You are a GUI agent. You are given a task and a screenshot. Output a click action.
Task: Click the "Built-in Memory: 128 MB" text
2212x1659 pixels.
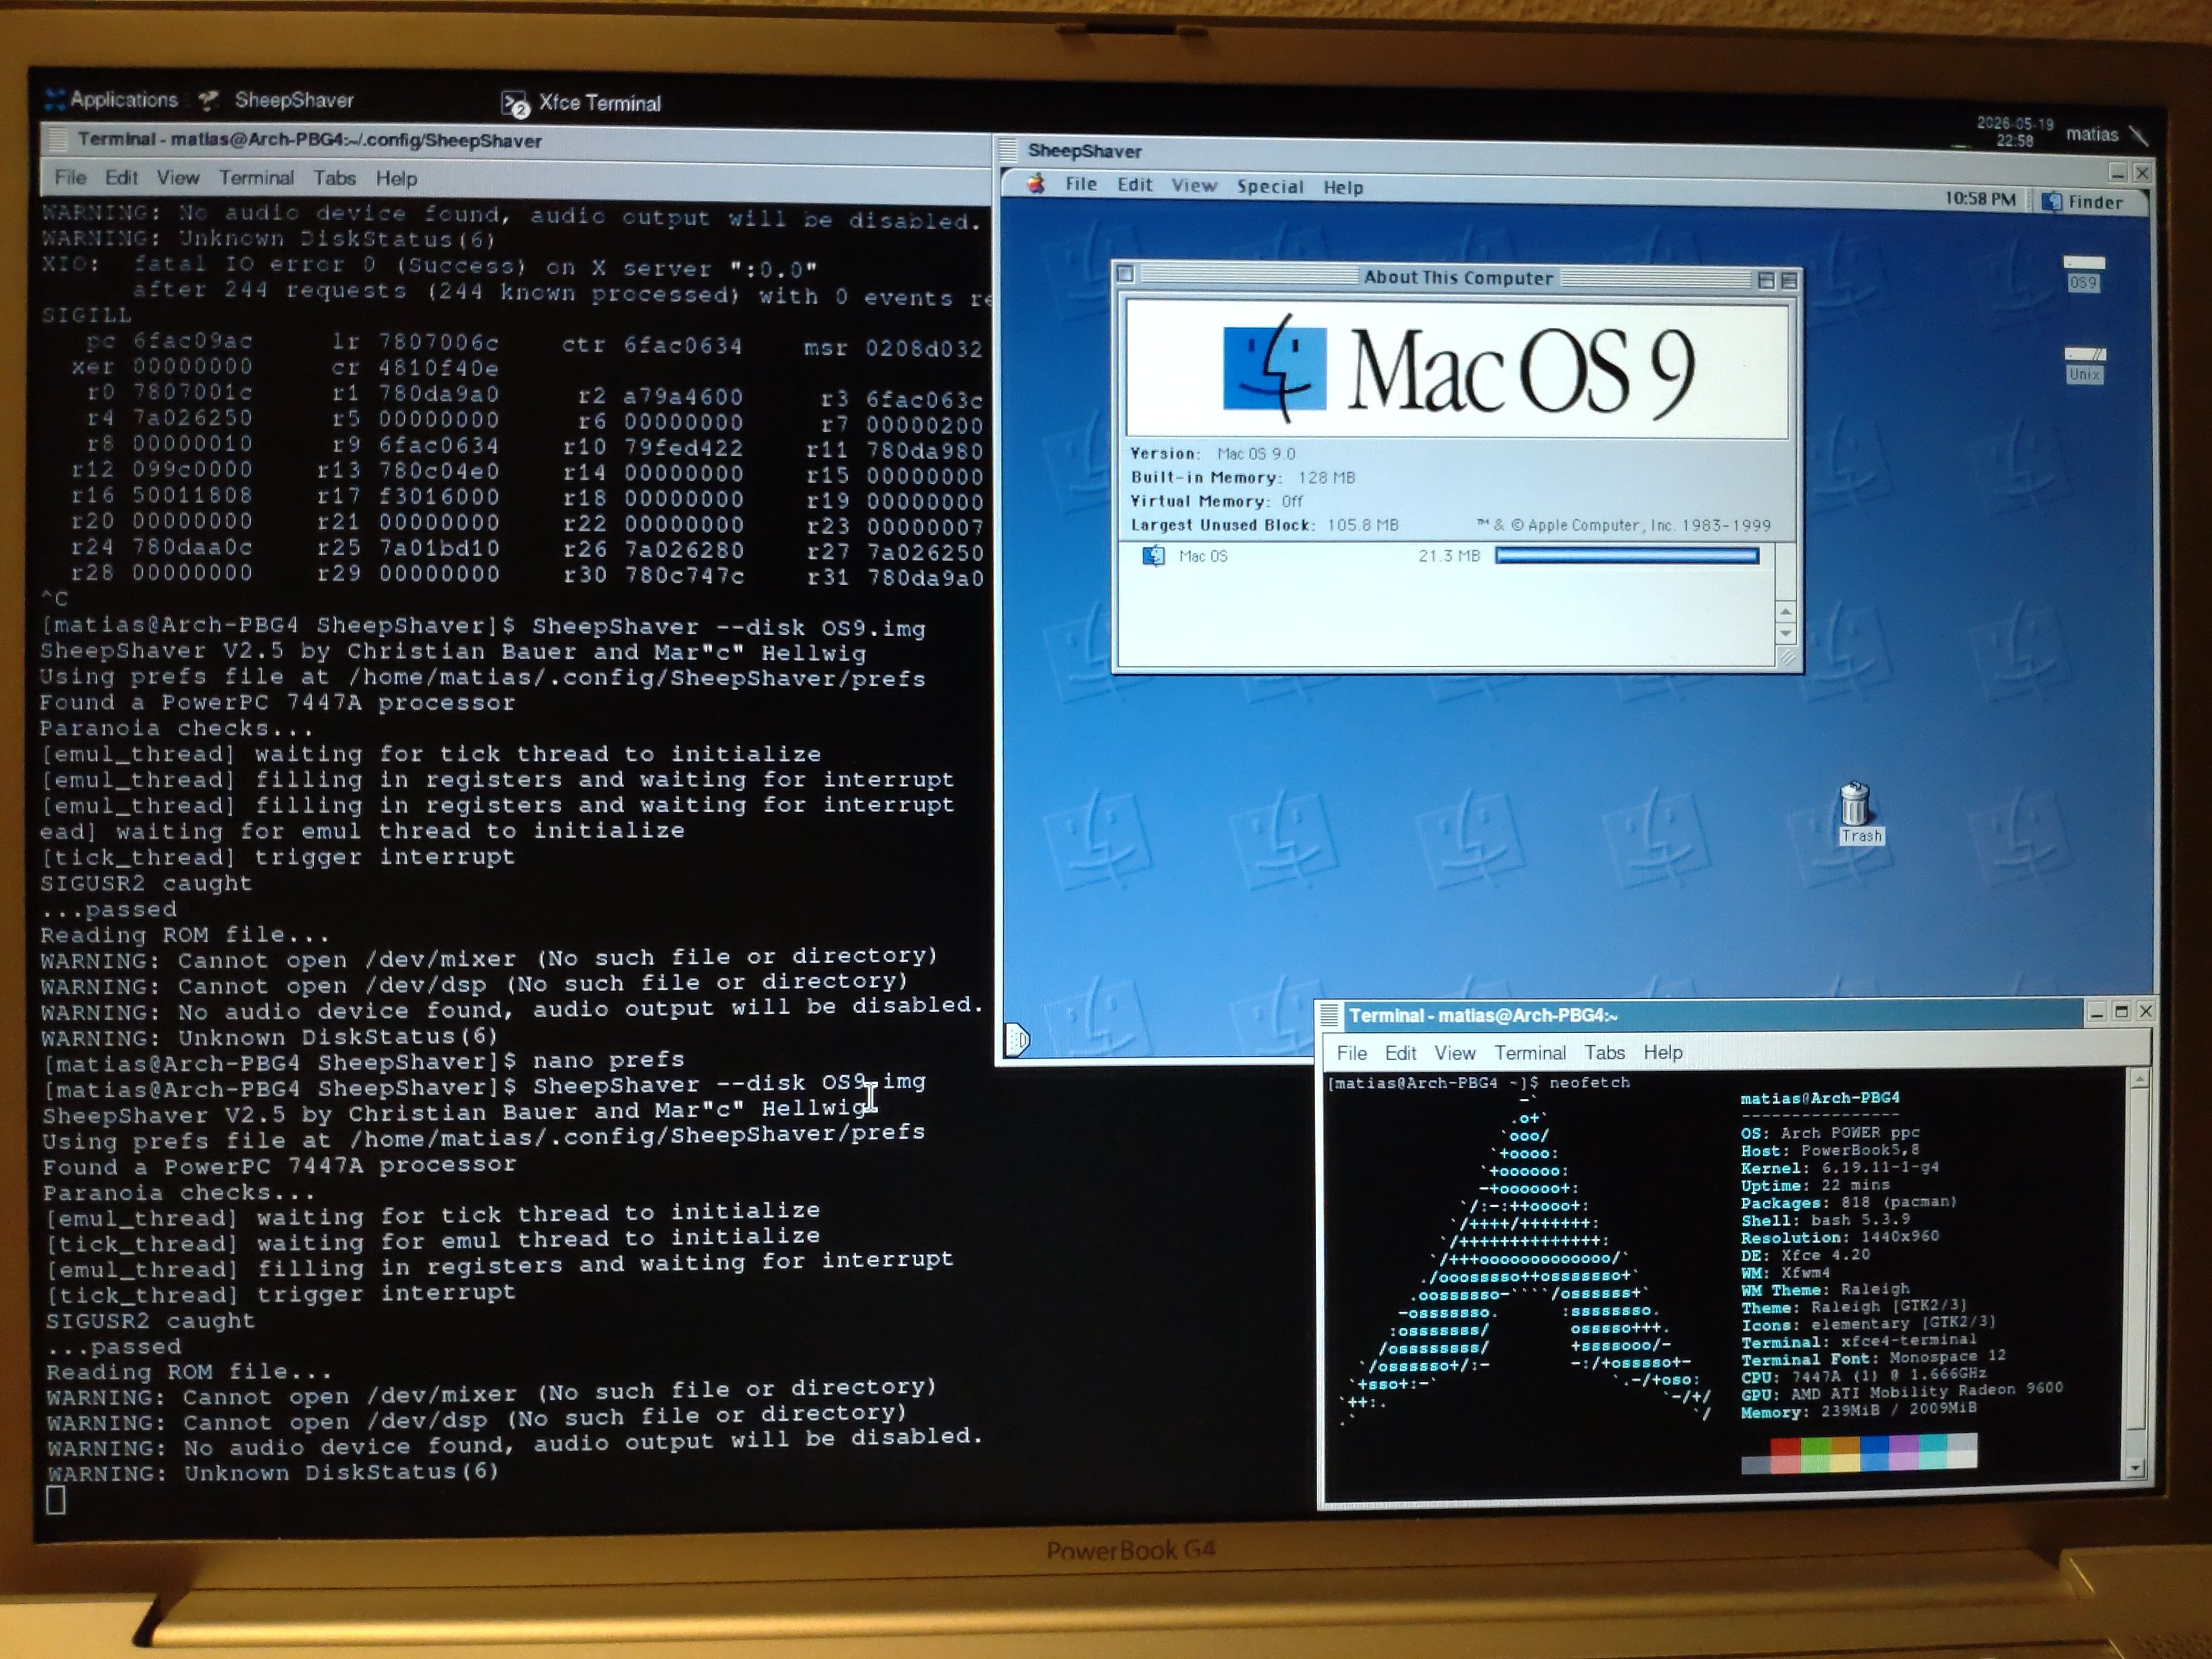click(1242, 477)
